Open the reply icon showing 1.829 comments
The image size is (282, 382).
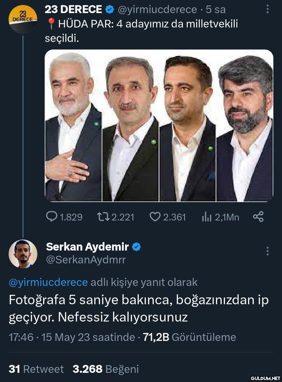pos(51,217)
